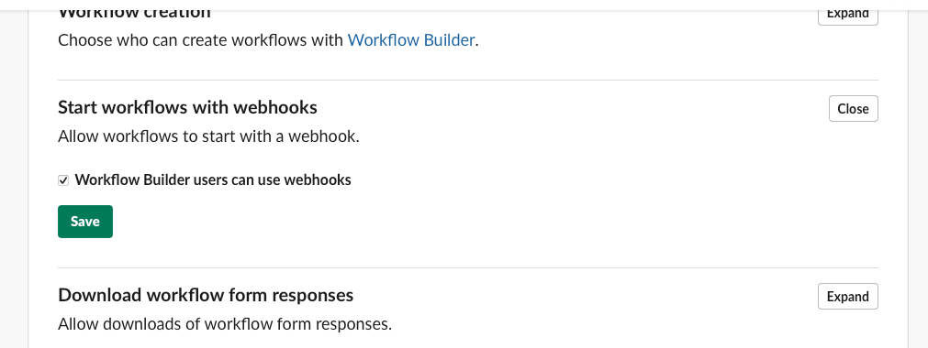Click the 'Workflow creation' section heading
This screenshot has width=928, height=348.
[x=134, y=14]
